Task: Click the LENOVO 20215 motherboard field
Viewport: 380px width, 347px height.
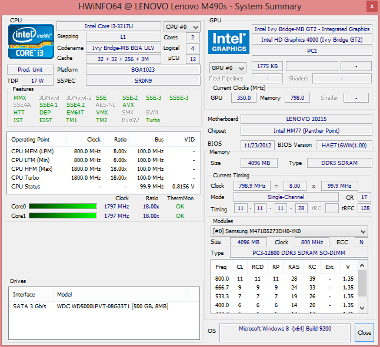Action: click(x=306, y=119)
